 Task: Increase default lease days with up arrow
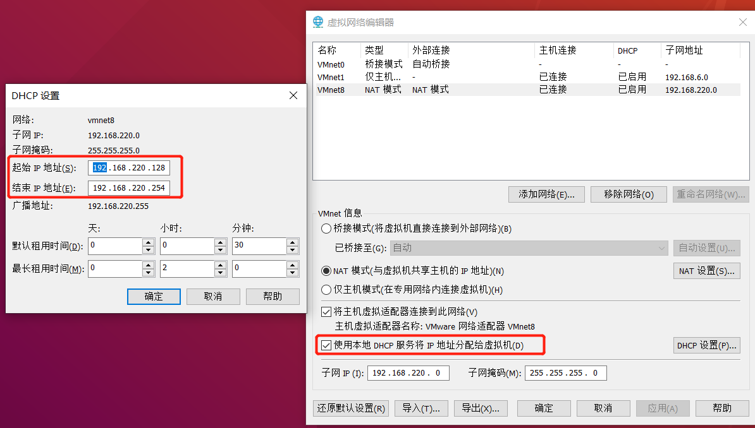[x=149, y=242]
